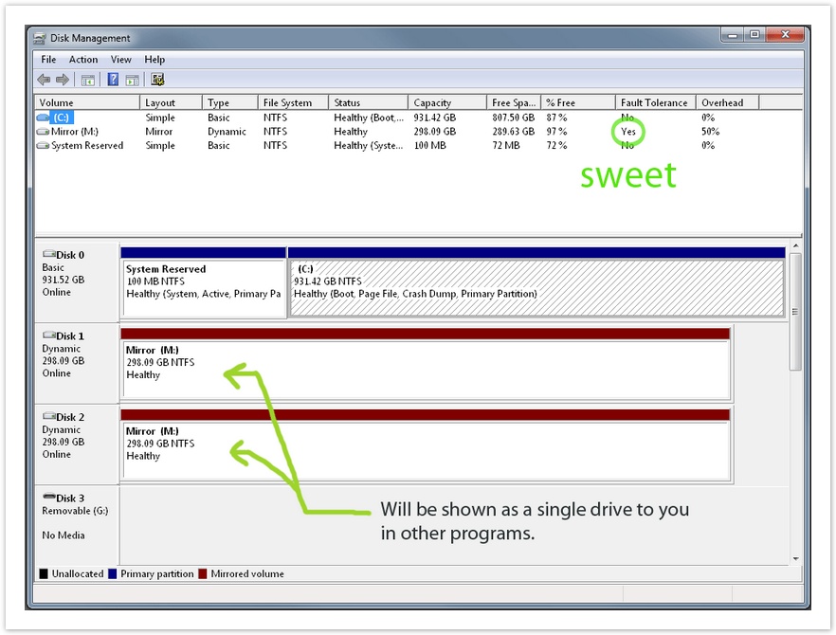Click the Mirrored volume legend color swatch
The height and width of the screenshot is (635, 836).
click(x=204, y=574)
